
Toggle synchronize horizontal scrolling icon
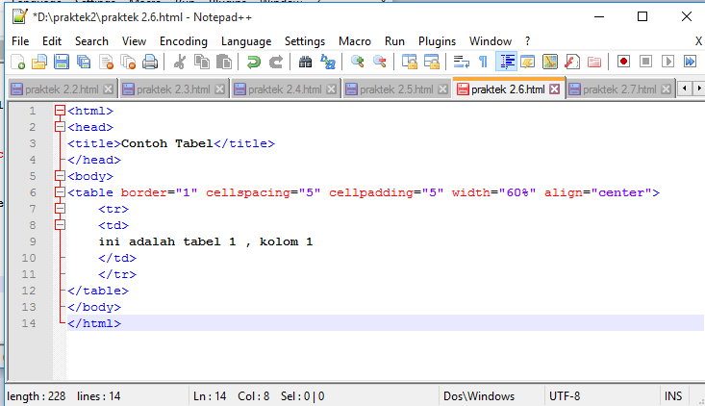pyautogui.click(x=432, y=62)
